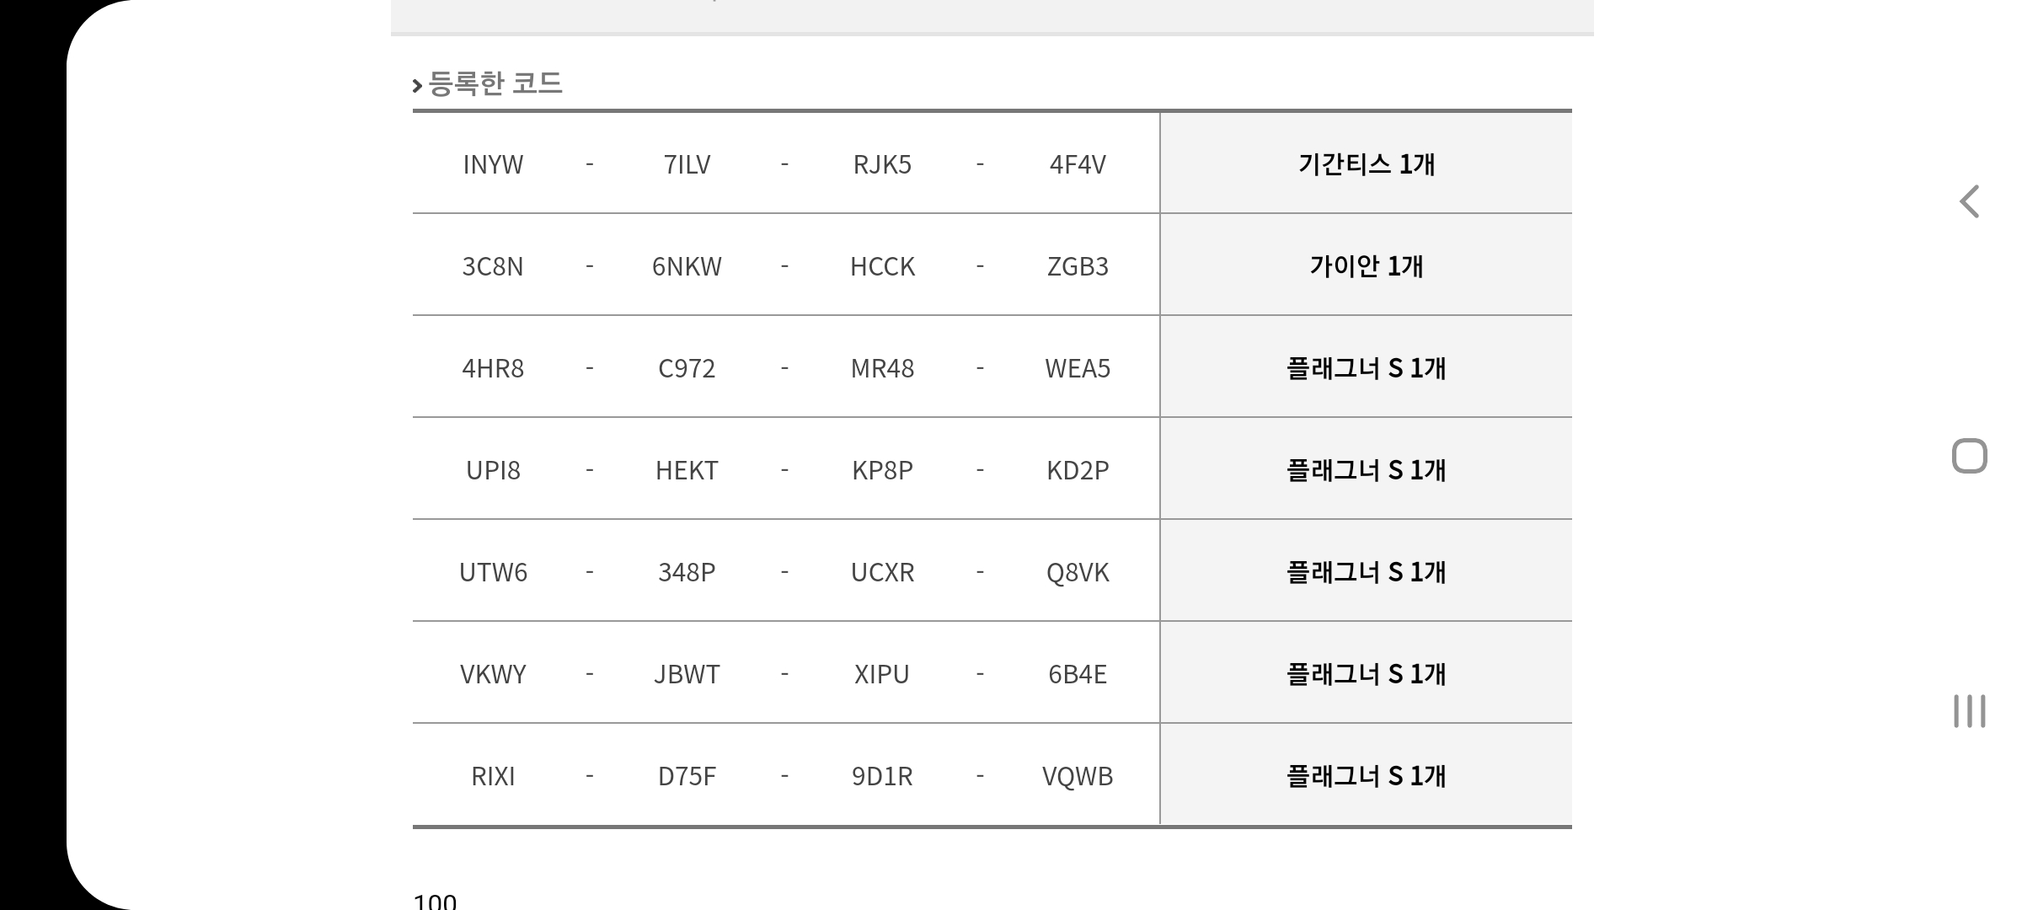This screenshot has width=2022, height=910.
Task: Tap the Android home button
Action: [x=1969, y=456]
